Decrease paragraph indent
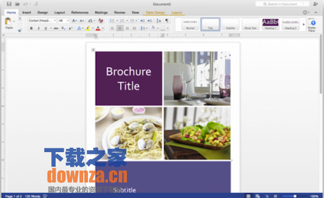 tap(143, 21)
